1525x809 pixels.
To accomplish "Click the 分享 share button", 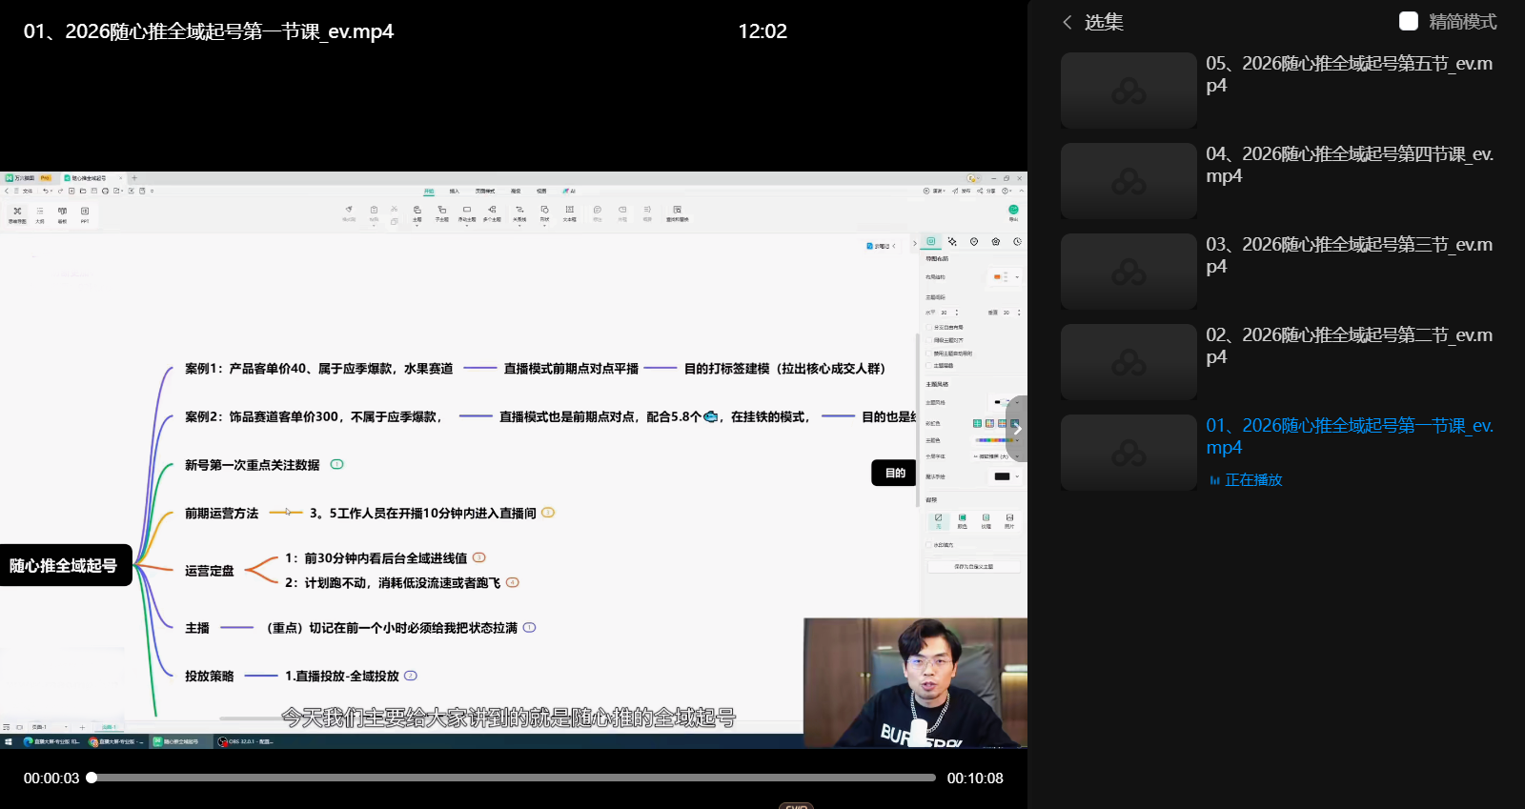I will tap(986, 191).
